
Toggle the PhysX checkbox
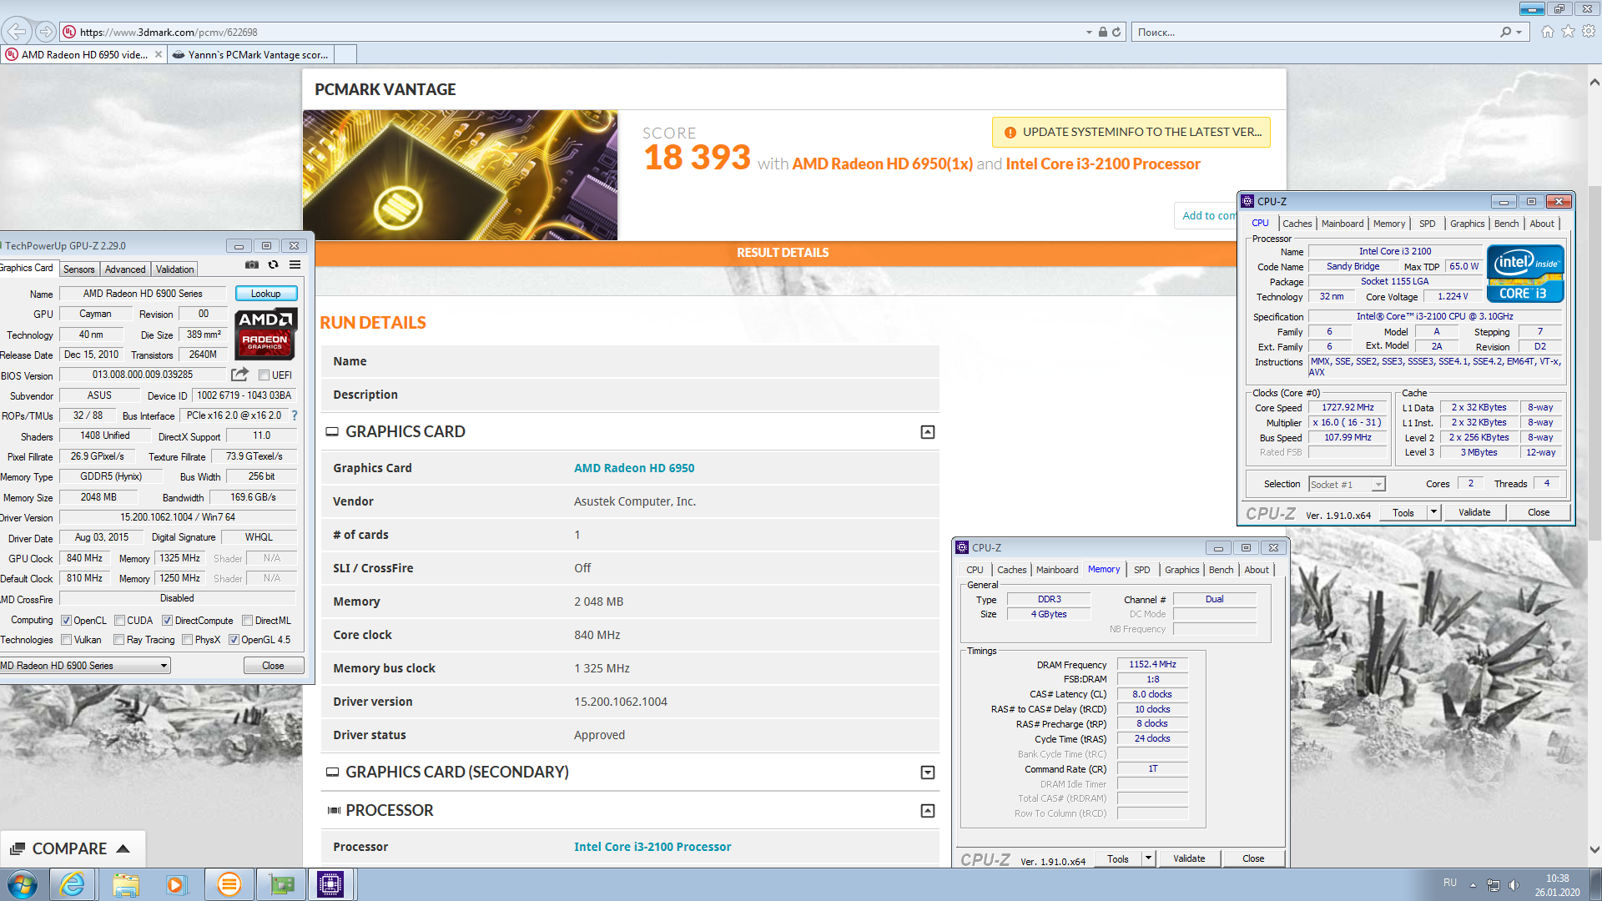[188, 640]
